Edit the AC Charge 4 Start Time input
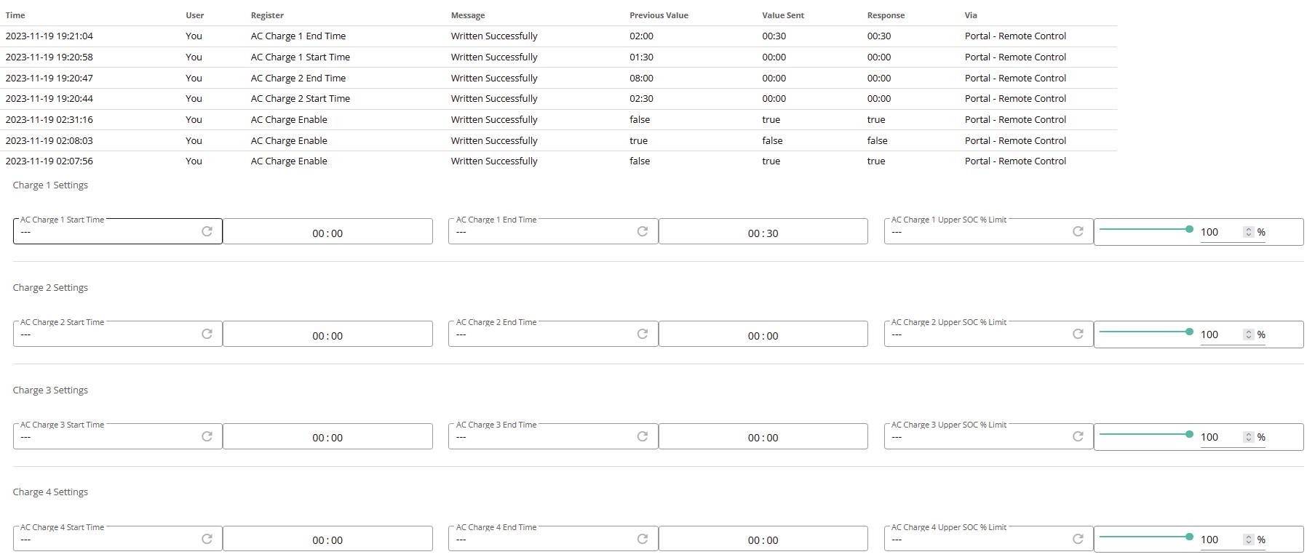 327,539
